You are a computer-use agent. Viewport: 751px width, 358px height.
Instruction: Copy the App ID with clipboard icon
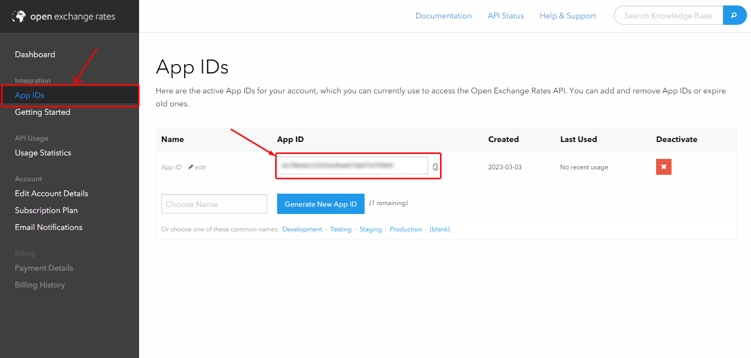(435, 167)
